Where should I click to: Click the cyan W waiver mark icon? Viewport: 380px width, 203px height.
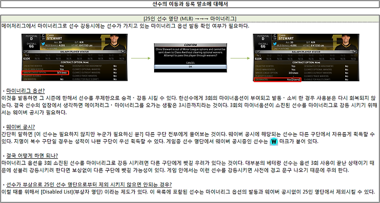click(x=273, y=142)
